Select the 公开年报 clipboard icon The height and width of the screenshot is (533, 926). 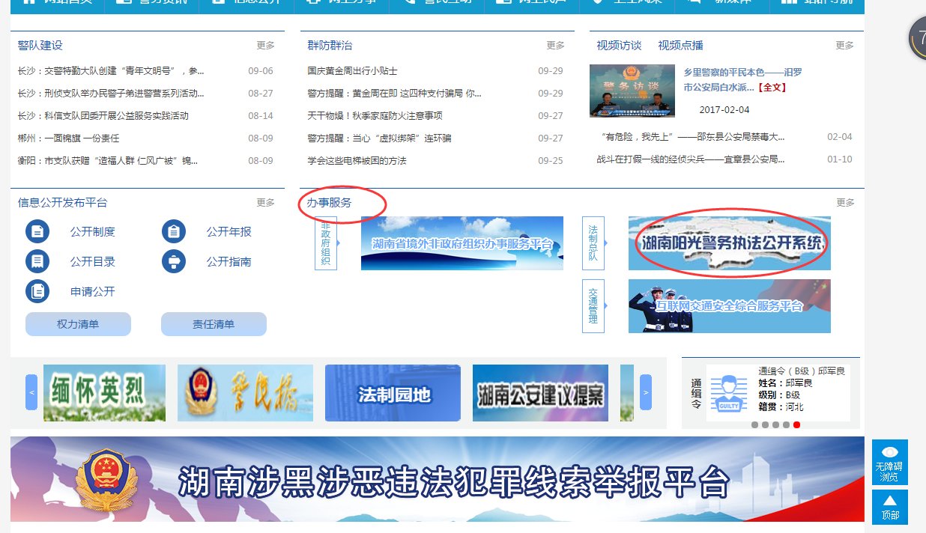(x=173, y=231)
